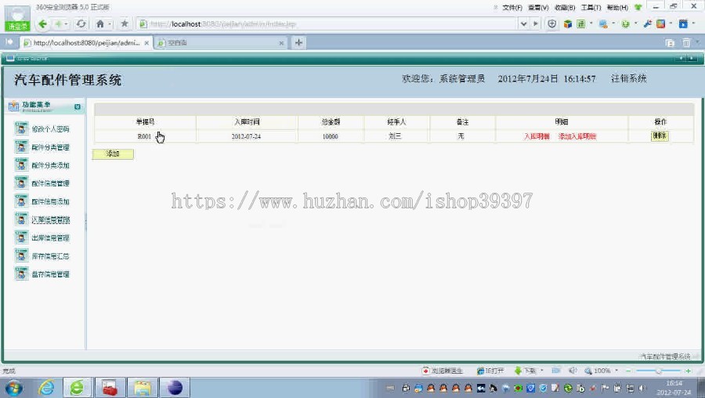Open the 360 browser taskbar icon

coord(78,387)
